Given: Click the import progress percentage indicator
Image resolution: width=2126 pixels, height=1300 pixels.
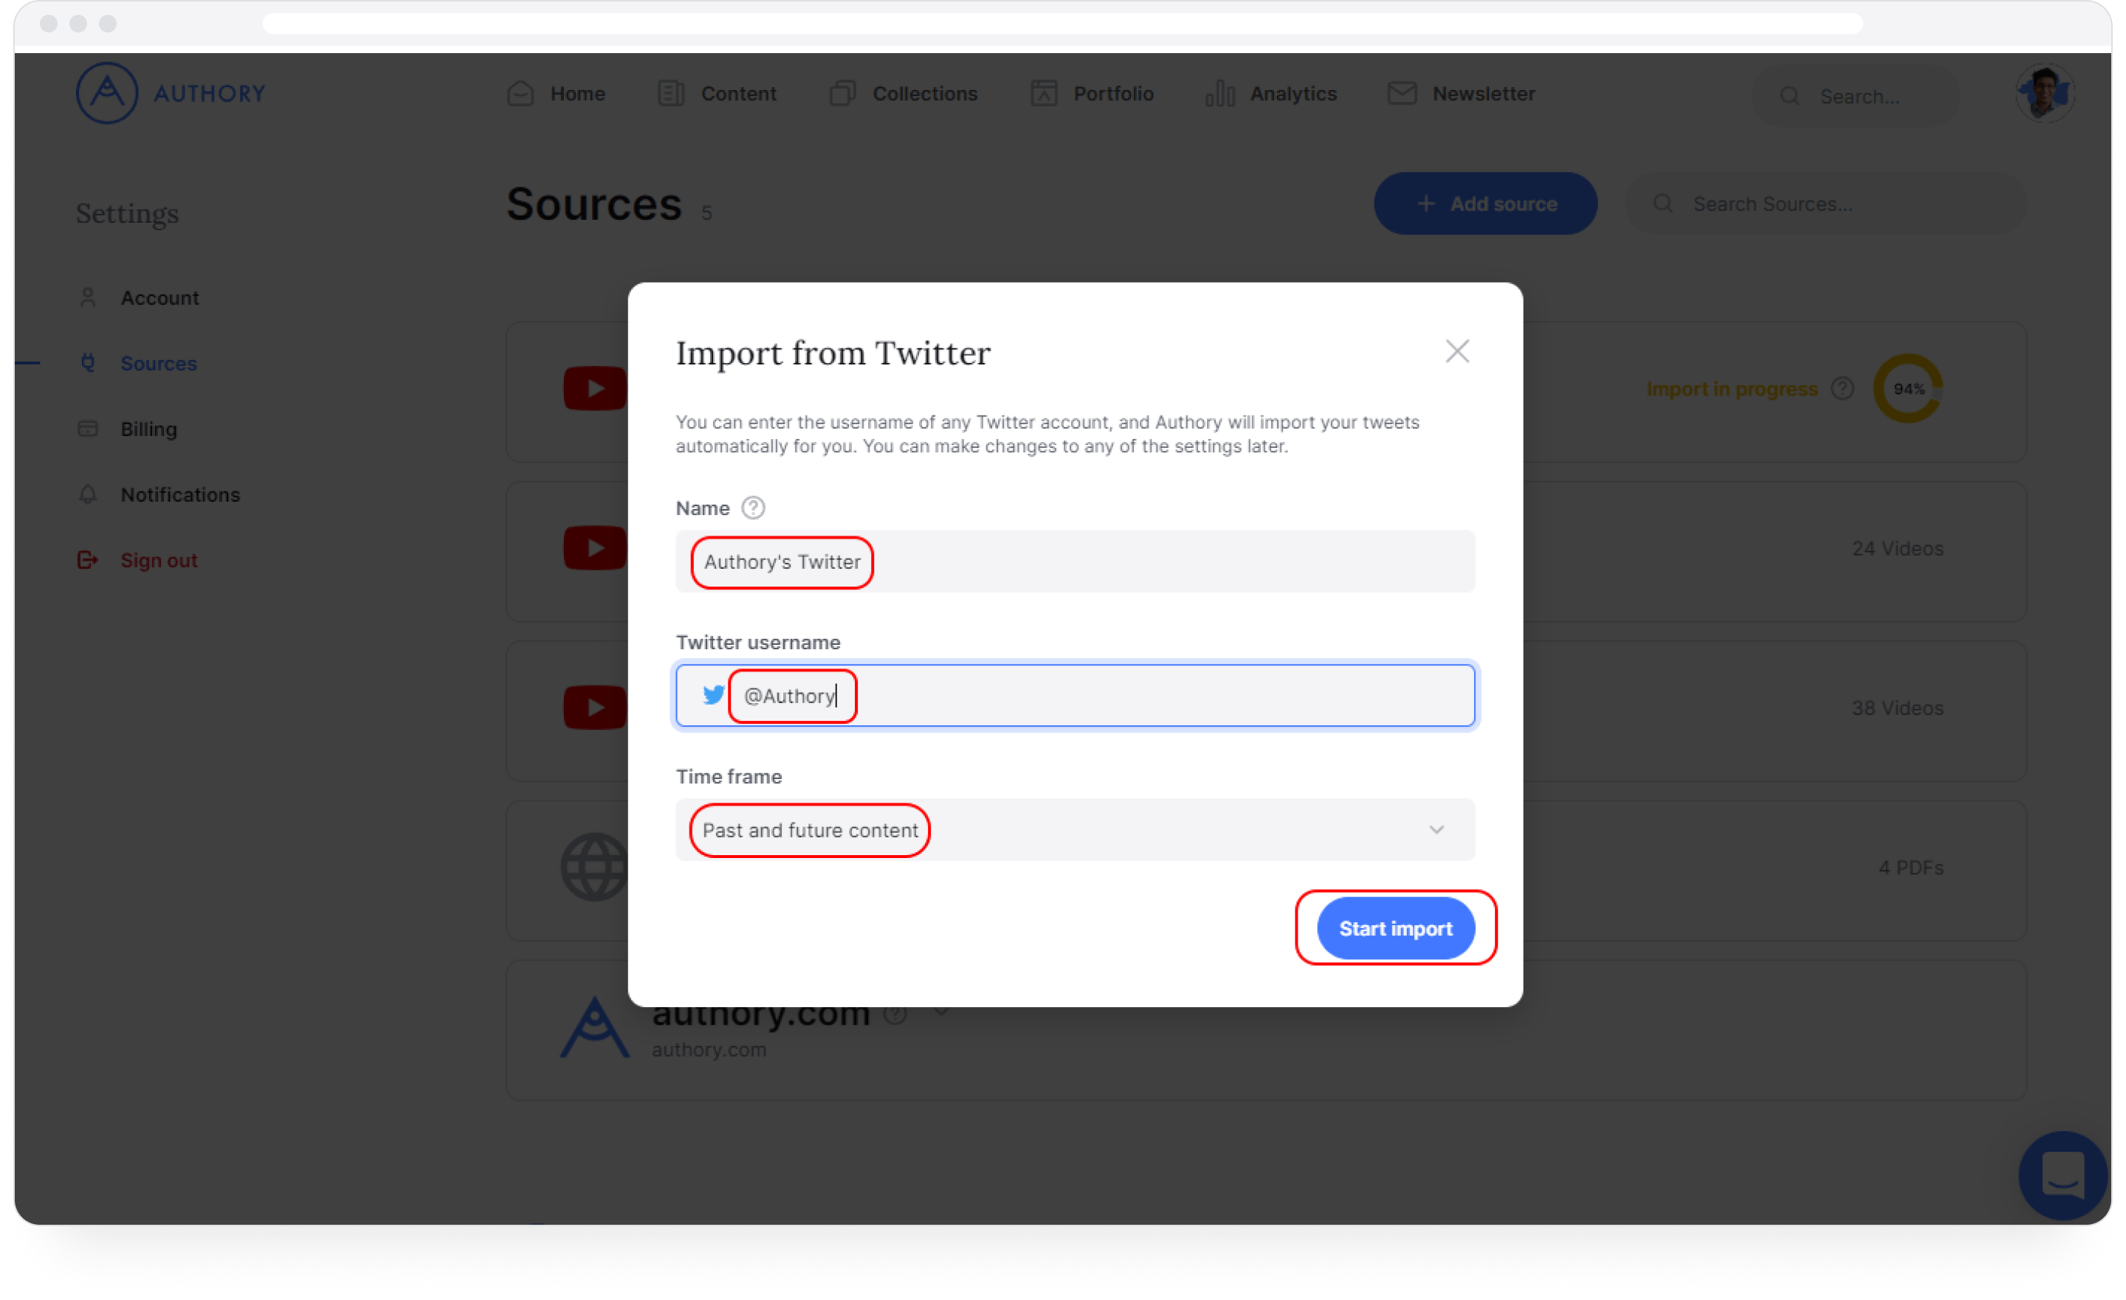Looking at the screenshot, I should coord(1909,388).
